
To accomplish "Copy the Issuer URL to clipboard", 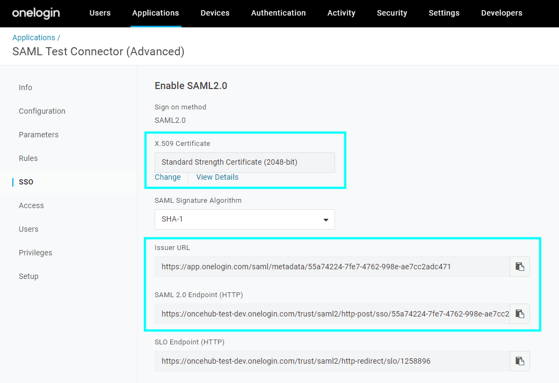I will (x=519, y=267).
